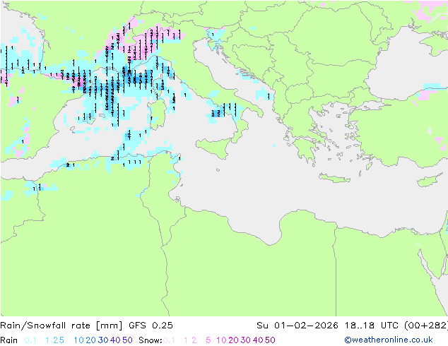Viewport: 448px width, 346px height.
Task: Click the '(00+282)' forecast offset text
Action: pyautogui.click(x=426, y=326)
